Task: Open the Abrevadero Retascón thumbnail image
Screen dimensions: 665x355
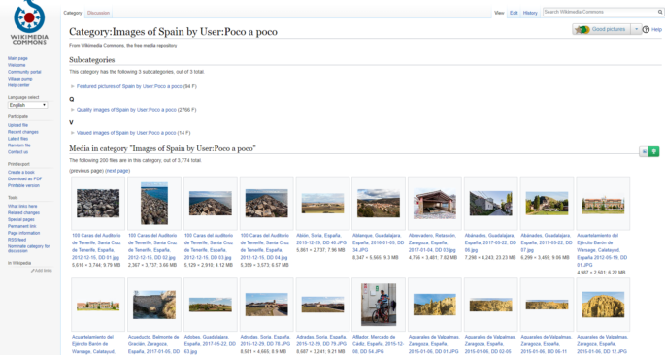Action: click(435, 205)
